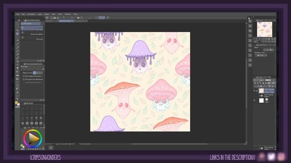The height and width of the screenshot is (163, 291).
Task: Select the Pen tool in toolbox
Action: click(17, 48)
